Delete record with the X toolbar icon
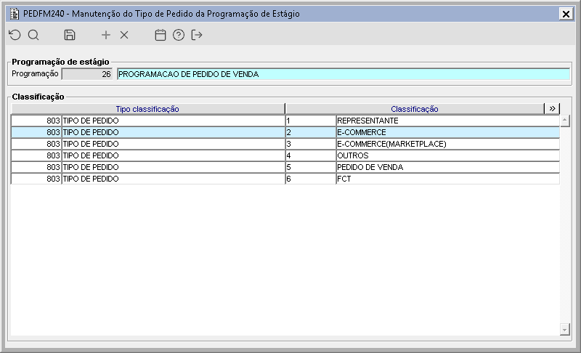The height and width of the screenshot is (353, 581). pos(124,35)
